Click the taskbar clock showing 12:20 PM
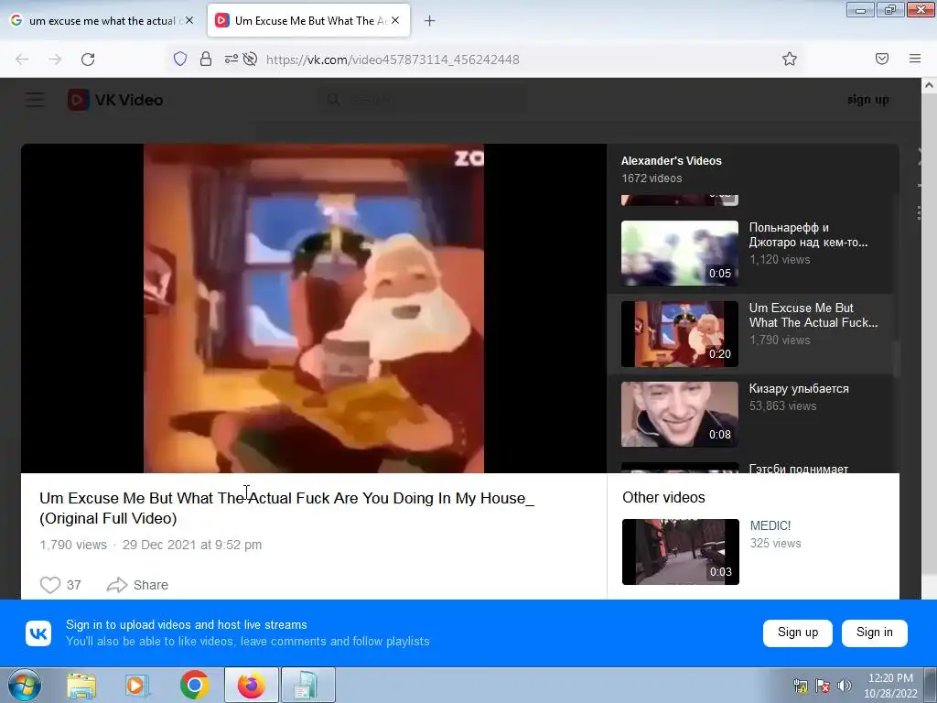This screenshot has height=703, width=937. point(890,686)
